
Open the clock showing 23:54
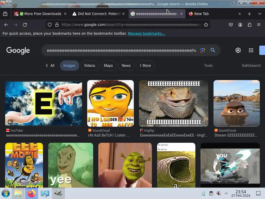[241, 193]
